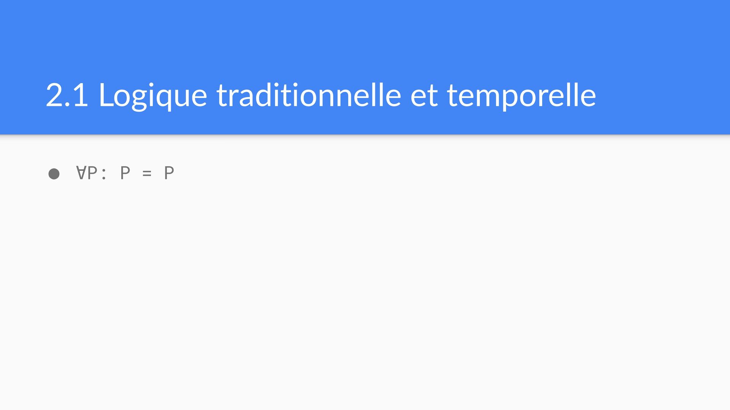Screen dimensions: 730x410
Task: Click the last P in the formula
Action: pos(169,173)
